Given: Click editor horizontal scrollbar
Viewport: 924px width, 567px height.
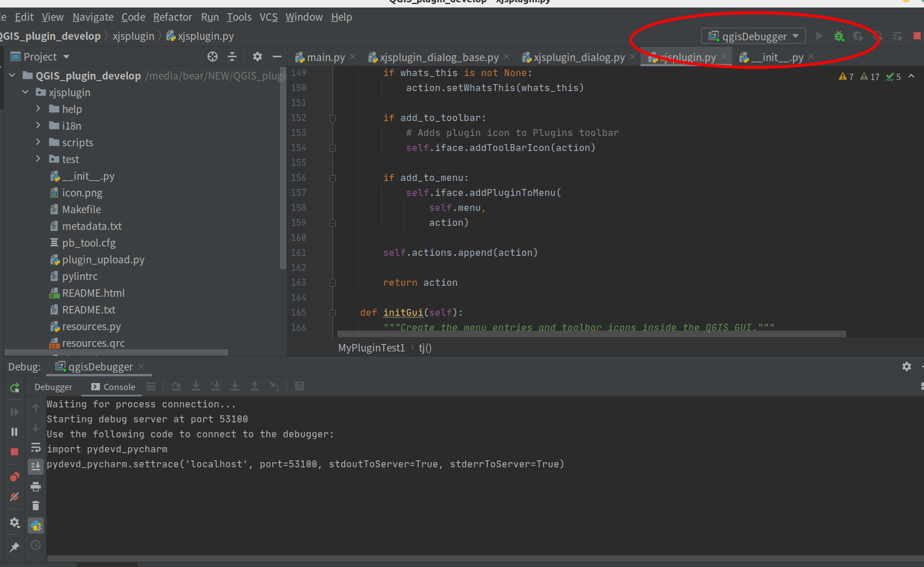Looking at the screenshot, I should (x=592, y=334).
